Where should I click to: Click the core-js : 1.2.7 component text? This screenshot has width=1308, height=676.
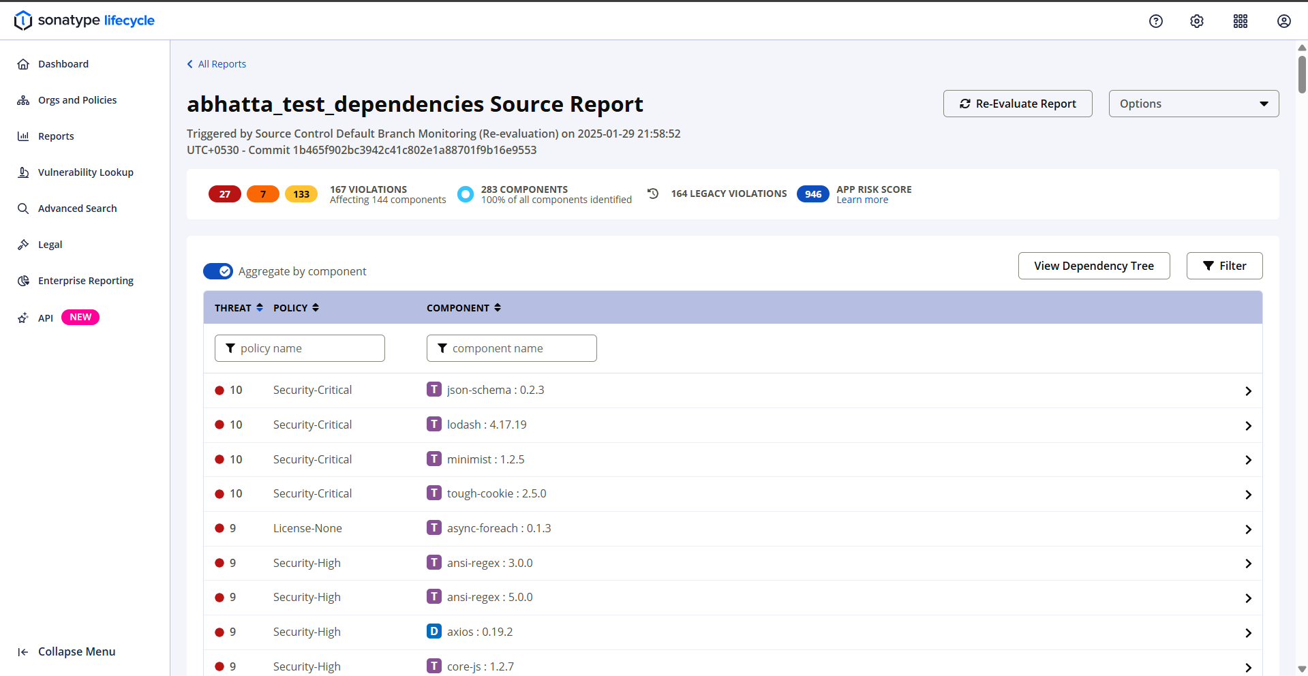coord(481,666)
